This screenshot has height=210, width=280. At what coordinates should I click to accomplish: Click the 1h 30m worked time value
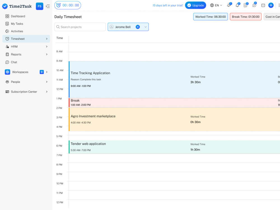point(195,150)
